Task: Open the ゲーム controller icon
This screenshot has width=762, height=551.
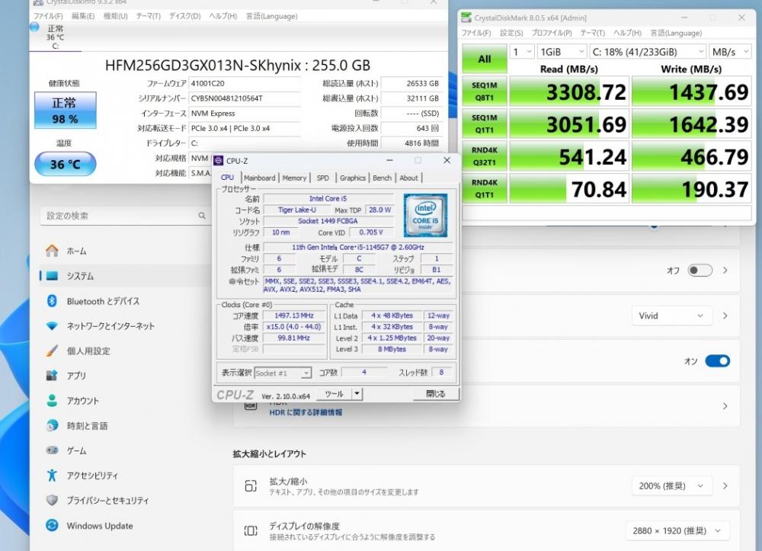Action: pos(52,450)
